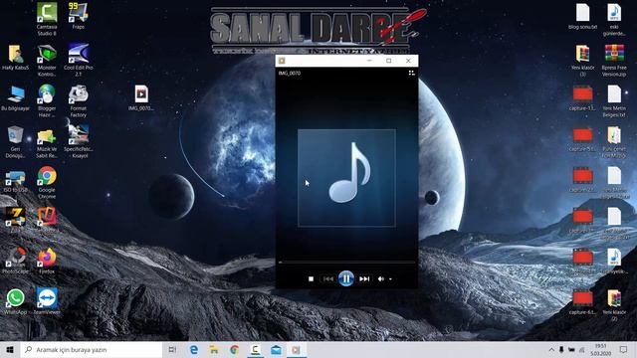The height and width of the screenshot is (358, 637).
Task: Pause playback in Windows Media Player
Action: click(x=346, y=278)
